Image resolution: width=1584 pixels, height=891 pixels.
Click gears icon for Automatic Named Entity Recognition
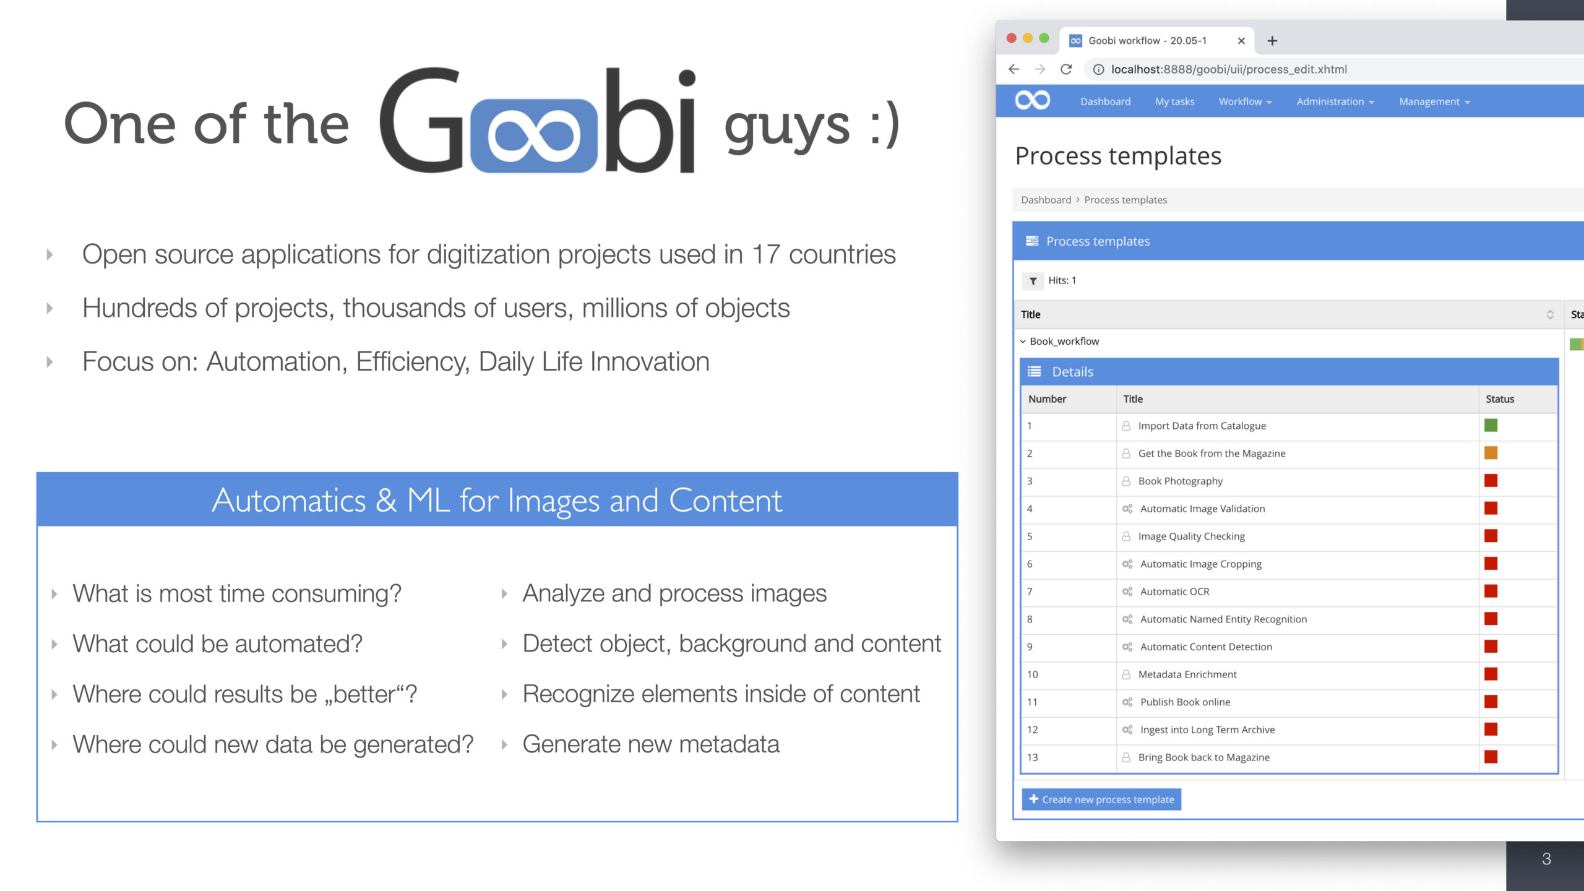[1127, 619]
